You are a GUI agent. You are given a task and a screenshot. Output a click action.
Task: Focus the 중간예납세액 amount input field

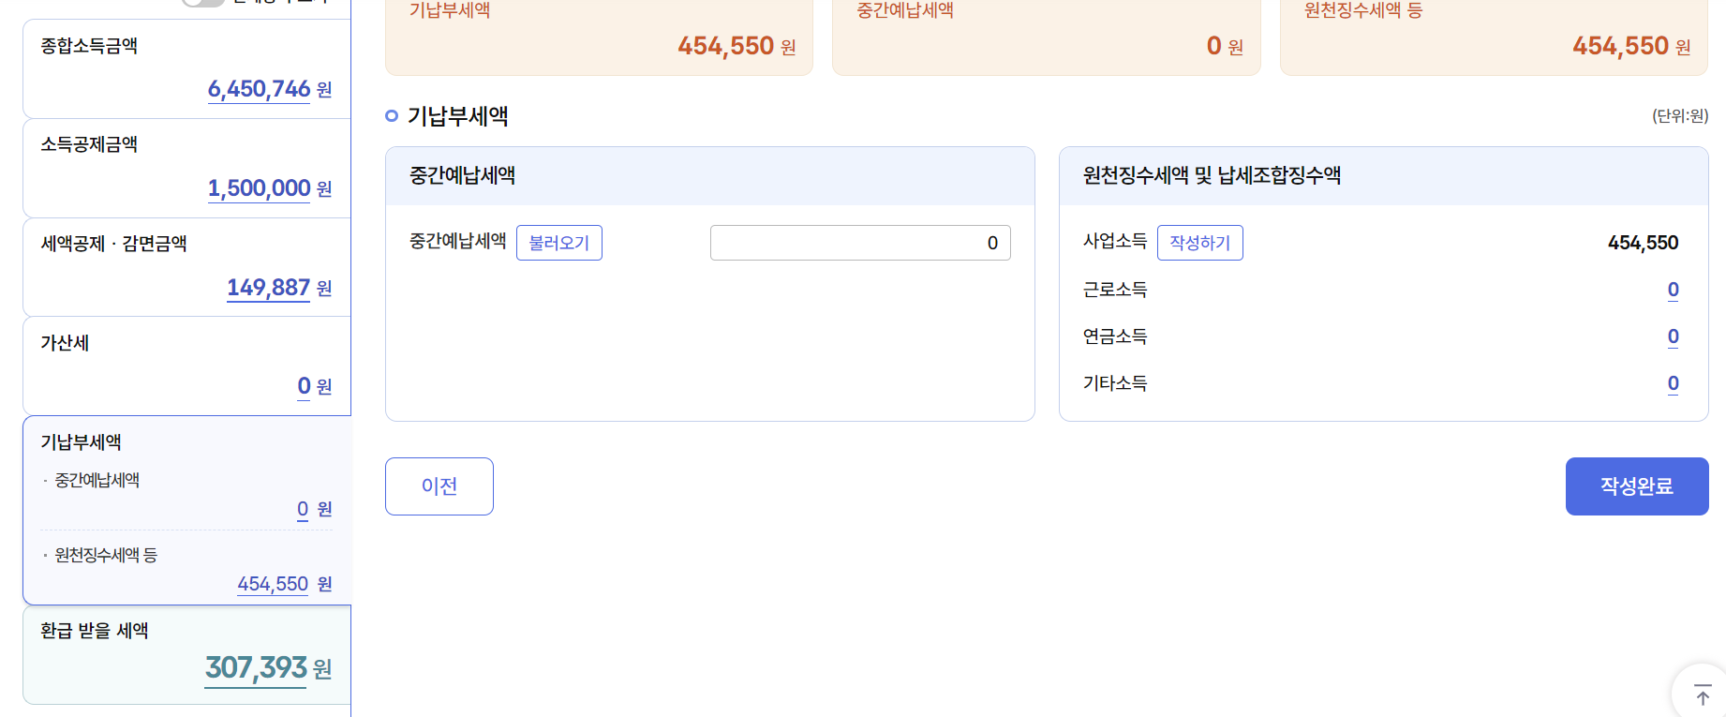(860, 243)
